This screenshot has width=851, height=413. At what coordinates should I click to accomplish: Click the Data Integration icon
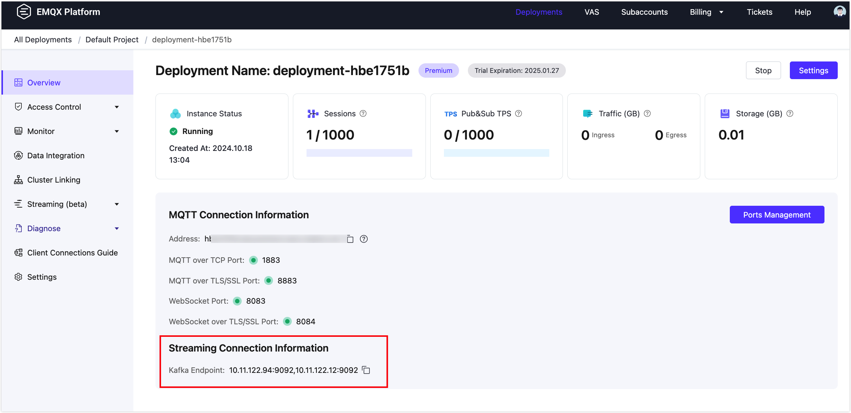[x=18, y=155]
